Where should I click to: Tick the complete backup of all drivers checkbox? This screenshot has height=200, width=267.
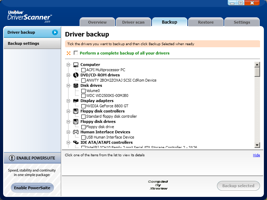coord(76,53)
